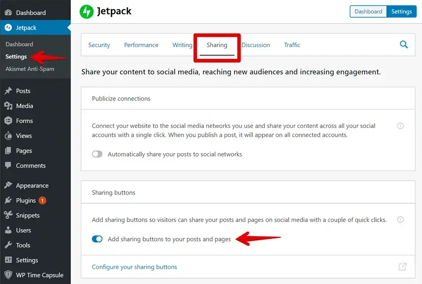Viewport: 422px width, 284px height.
Task: Open the Forms menu label
Action: (x=24, y=121)
